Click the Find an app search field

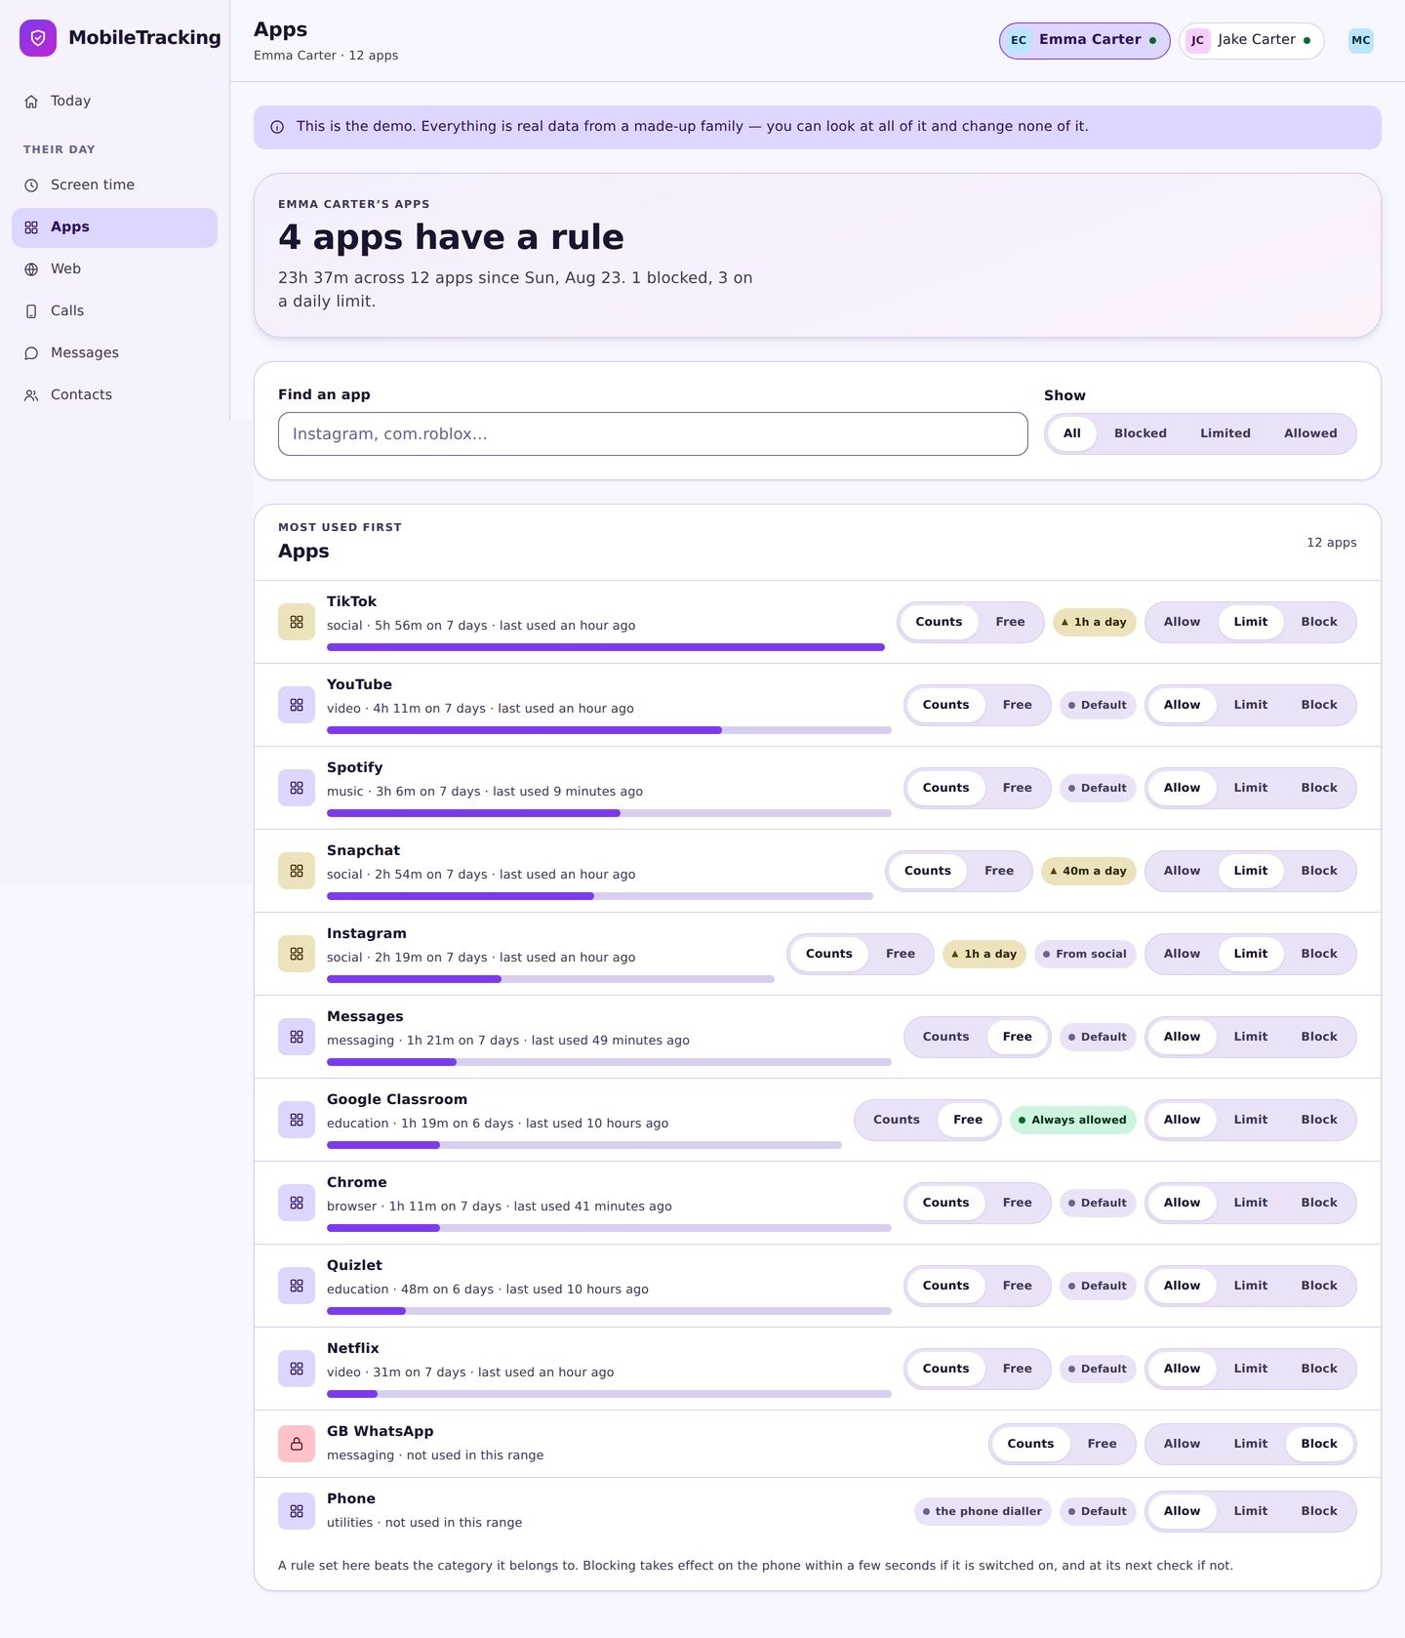653,433
